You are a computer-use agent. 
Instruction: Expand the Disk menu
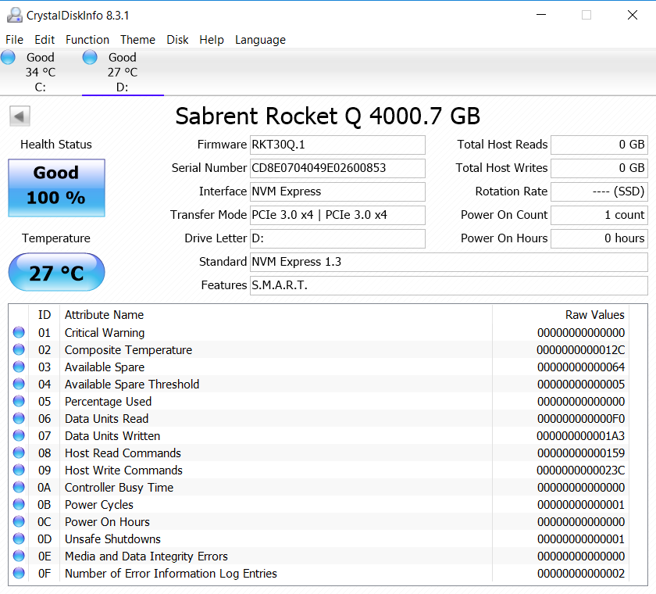177,40
